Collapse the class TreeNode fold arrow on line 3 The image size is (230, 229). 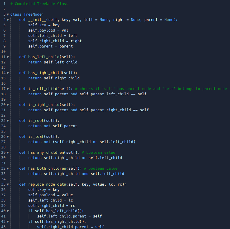pos(8,14)
